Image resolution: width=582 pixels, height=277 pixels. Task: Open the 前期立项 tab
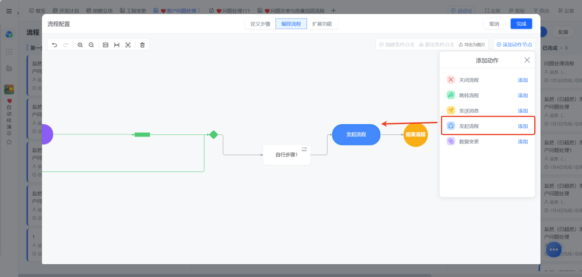click(100, 10)
